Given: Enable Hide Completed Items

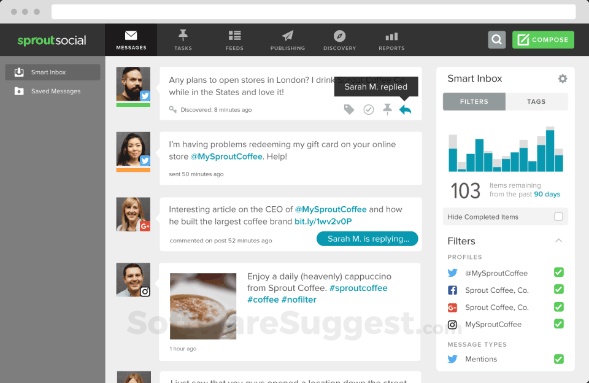Looking at the screenshot, I should coord(558,217).
